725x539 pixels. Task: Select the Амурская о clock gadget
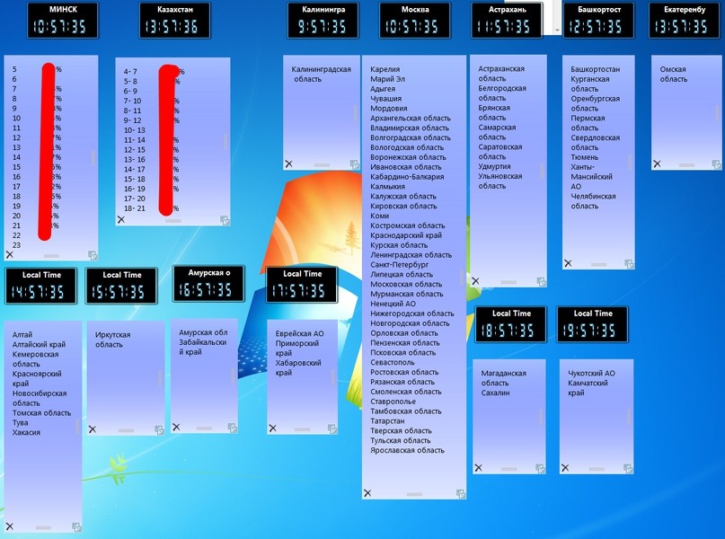(208, 284)
